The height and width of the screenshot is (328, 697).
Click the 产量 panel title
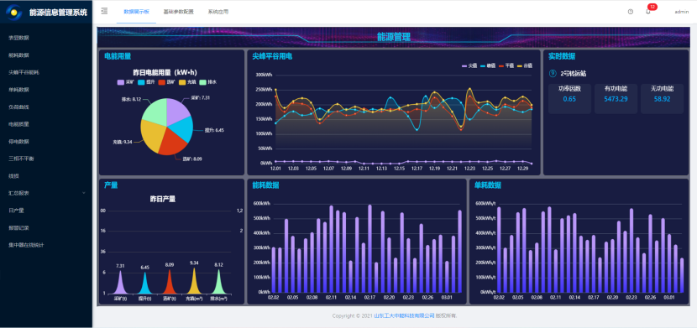pyautogui.click(x=111, y=185)
